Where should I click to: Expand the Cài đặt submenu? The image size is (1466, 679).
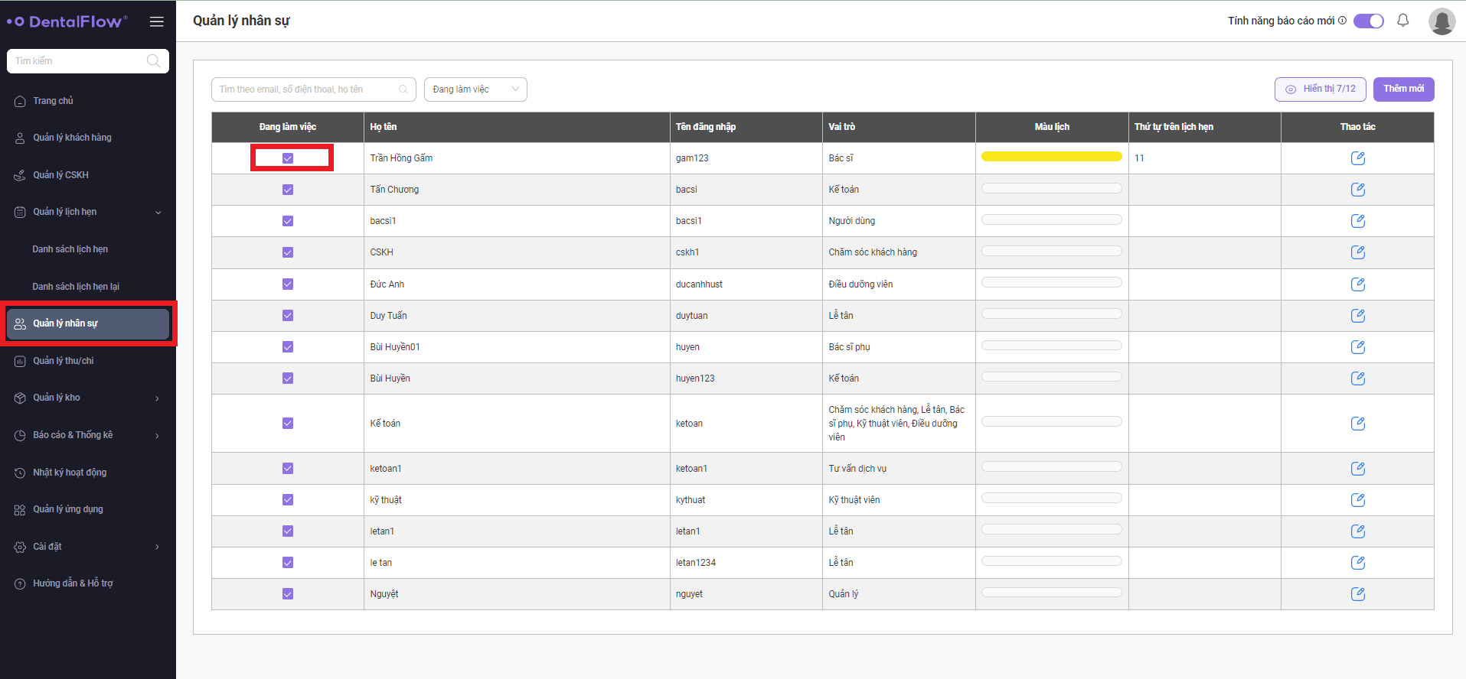coord(157,547)
